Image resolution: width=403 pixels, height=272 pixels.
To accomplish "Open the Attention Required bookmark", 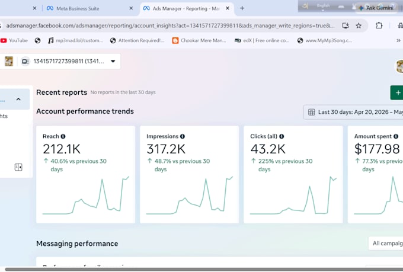I will coord(137,40).
